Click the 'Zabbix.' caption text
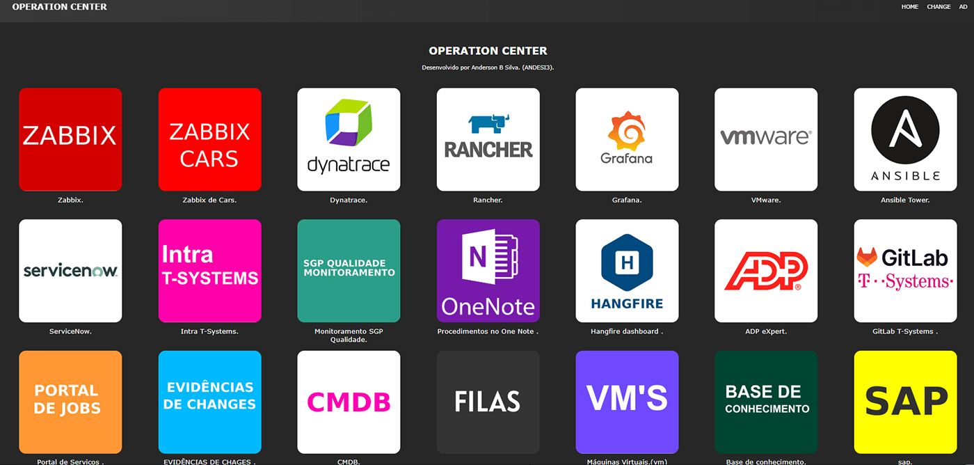Image resolution: width=974 pixels, height=465 pixels. 70,200
